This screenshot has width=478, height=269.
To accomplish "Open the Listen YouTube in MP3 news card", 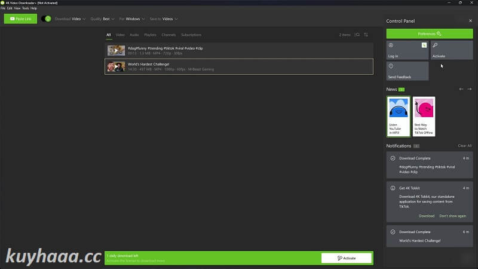I will coord(399,116).
